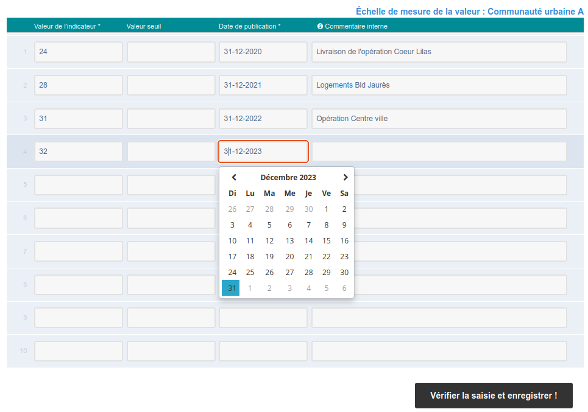
Task: Click indicator value field in row 10
Action: click(x=79, y=351)
